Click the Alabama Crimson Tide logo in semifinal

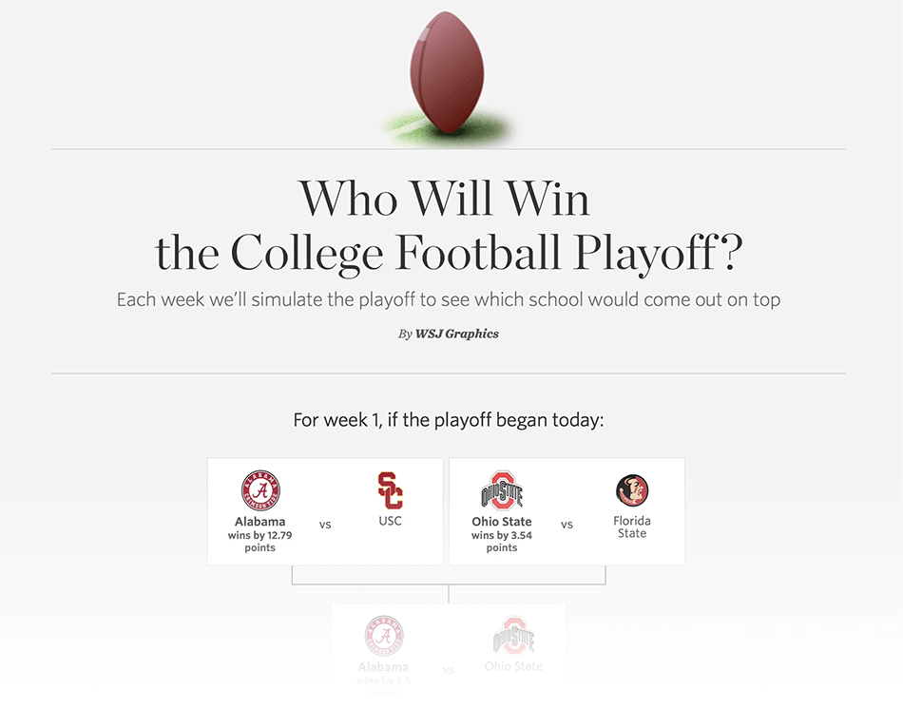tap(260, 490)
